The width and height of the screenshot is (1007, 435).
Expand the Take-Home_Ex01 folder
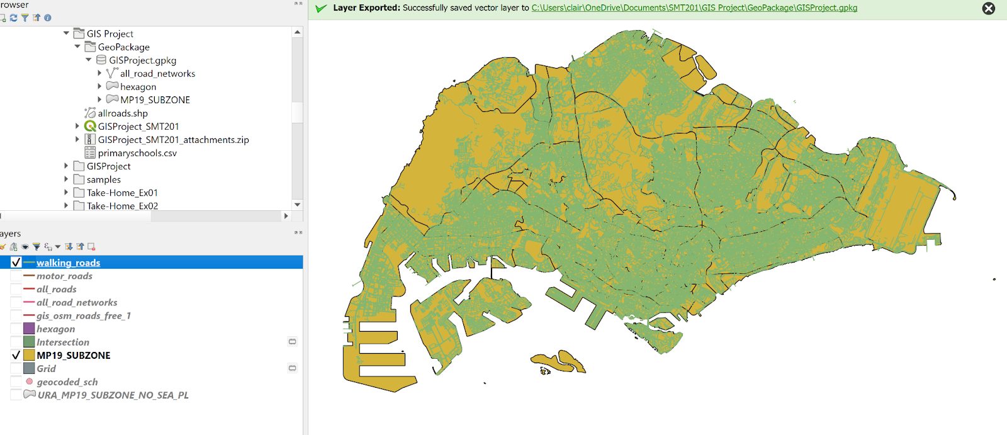66,193
